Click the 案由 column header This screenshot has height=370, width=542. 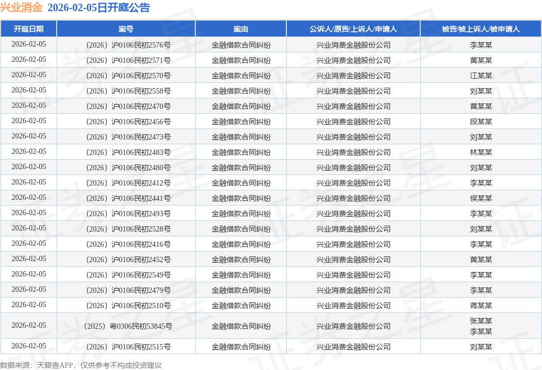[241, 29]
